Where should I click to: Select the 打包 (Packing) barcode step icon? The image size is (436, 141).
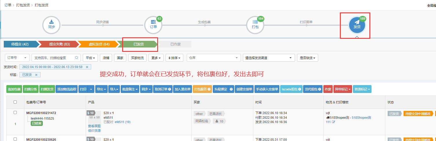255,25
